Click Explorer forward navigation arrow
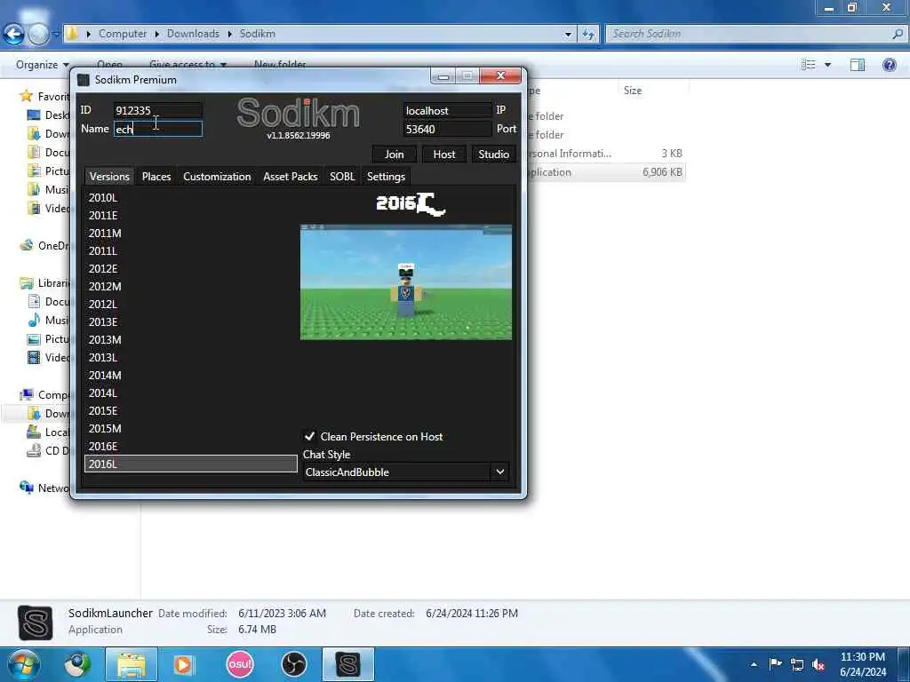Image resolution: width=910 pixels, height=682 pixels. [38, 35]
